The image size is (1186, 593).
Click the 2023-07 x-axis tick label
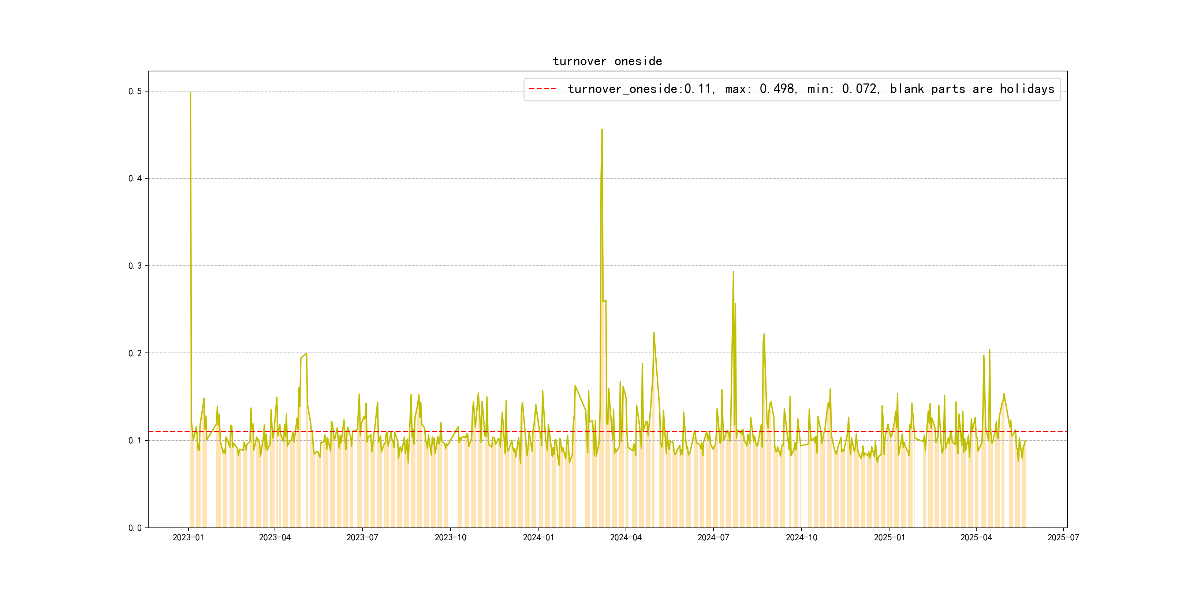[362, 538]
